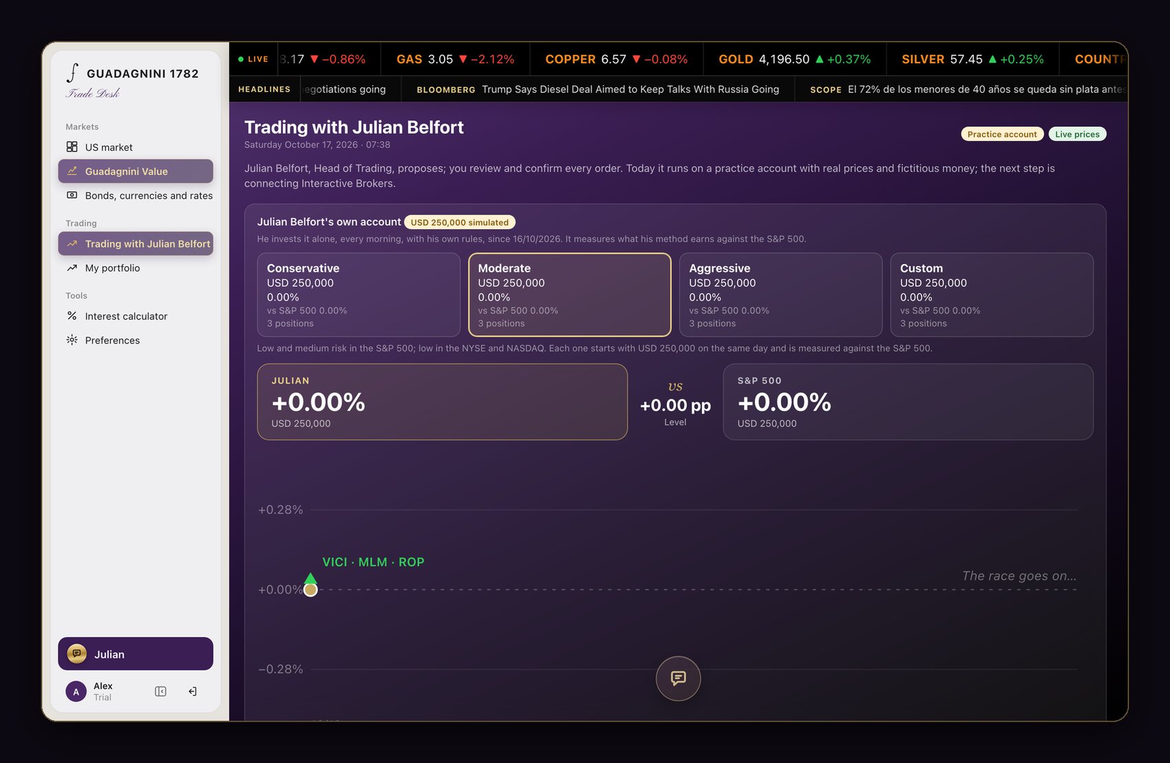The image size is (1170, 763).
Task: Go to My portfolio
Action: pyautogui.click(x=136, y=268)
